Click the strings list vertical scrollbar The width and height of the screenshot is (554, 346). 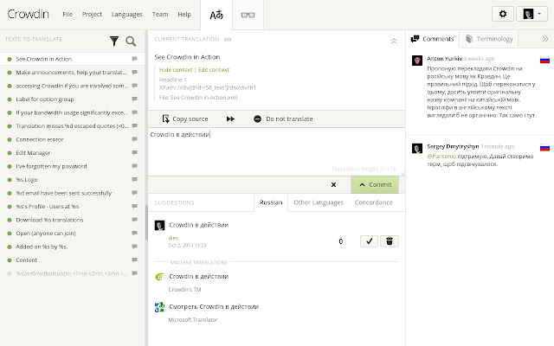click(146, 222)
